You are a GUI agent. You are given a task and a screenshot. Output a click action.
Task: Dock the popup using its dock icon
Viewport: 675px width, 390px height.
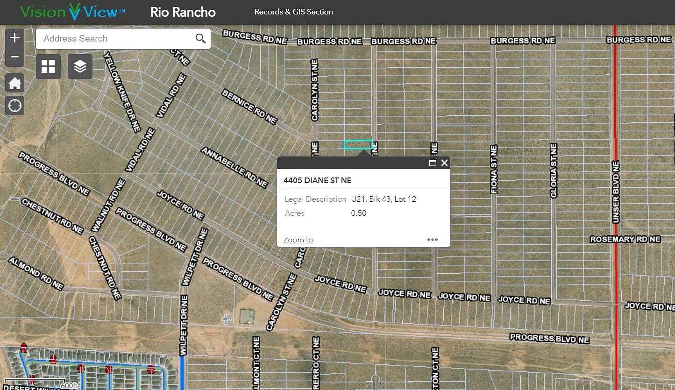[432, 163]
